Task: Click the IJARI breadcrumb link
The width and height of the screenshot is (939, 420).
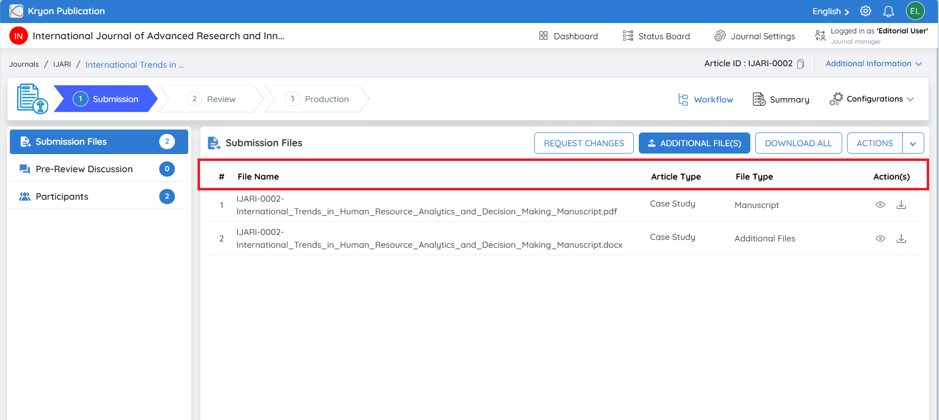Action: (x=62, y=64)
